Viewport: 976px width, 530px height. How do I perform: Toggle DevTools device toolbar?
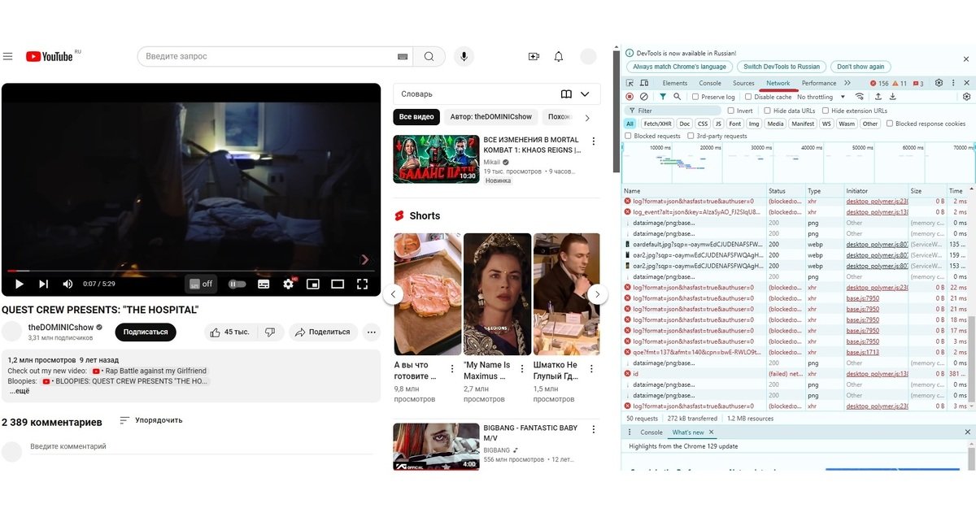click(x=644, y=83)
